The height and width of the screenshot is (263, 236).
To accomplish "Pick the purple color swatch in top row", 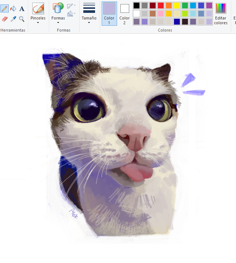I will (209, 6).
